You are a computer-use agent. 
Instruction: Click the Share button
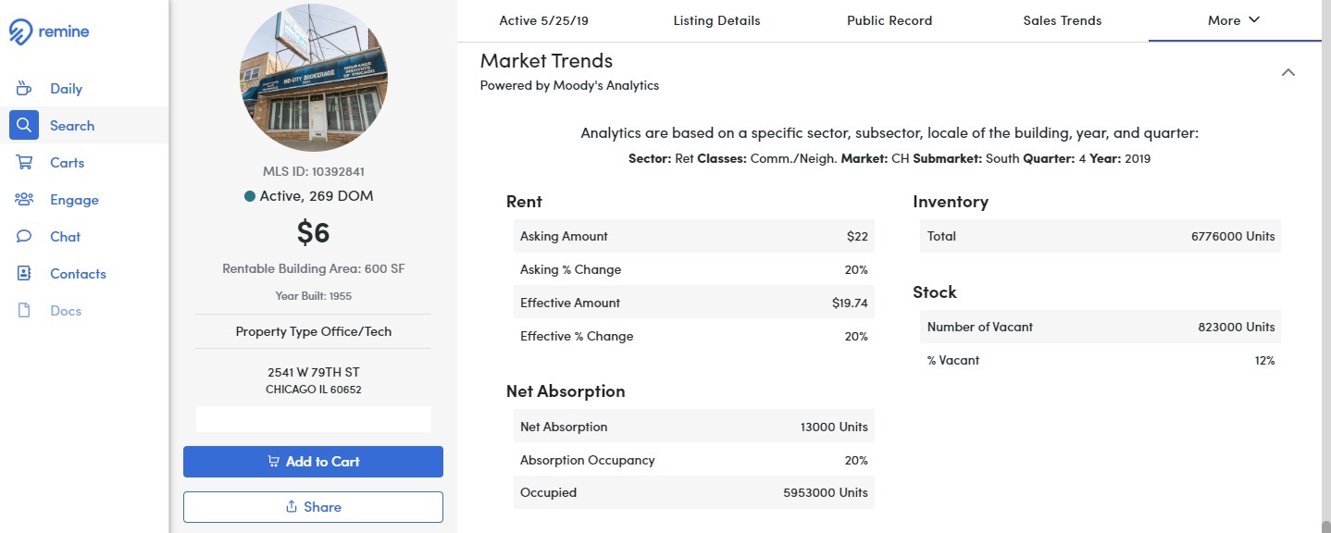[x=313, y=506]
